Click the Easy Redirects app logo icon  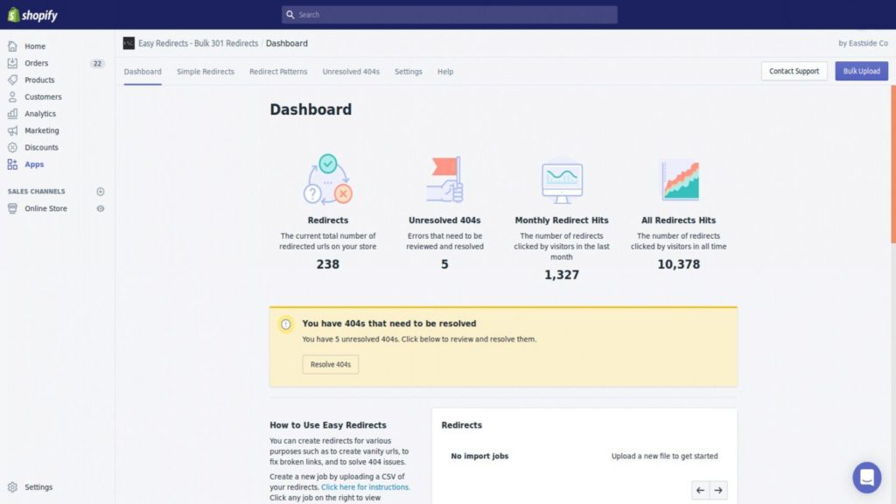click(129, 44)
